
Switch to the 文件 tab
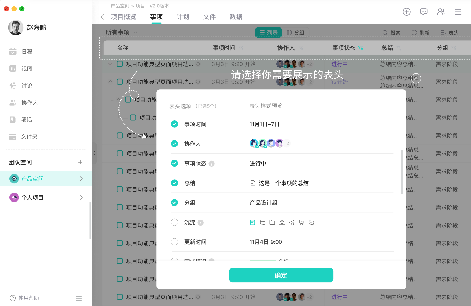tap(209, 17)
